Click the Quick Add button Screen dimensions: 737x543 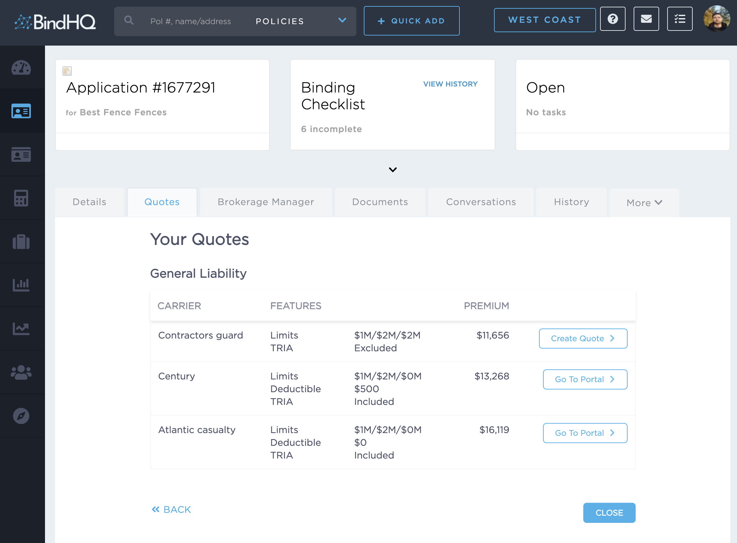[412, 21]
